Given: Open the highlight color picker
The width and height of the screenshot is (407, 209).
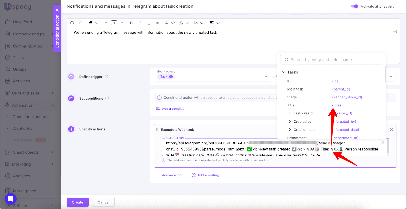Looking at the screenshot, I should click(181, 23).
